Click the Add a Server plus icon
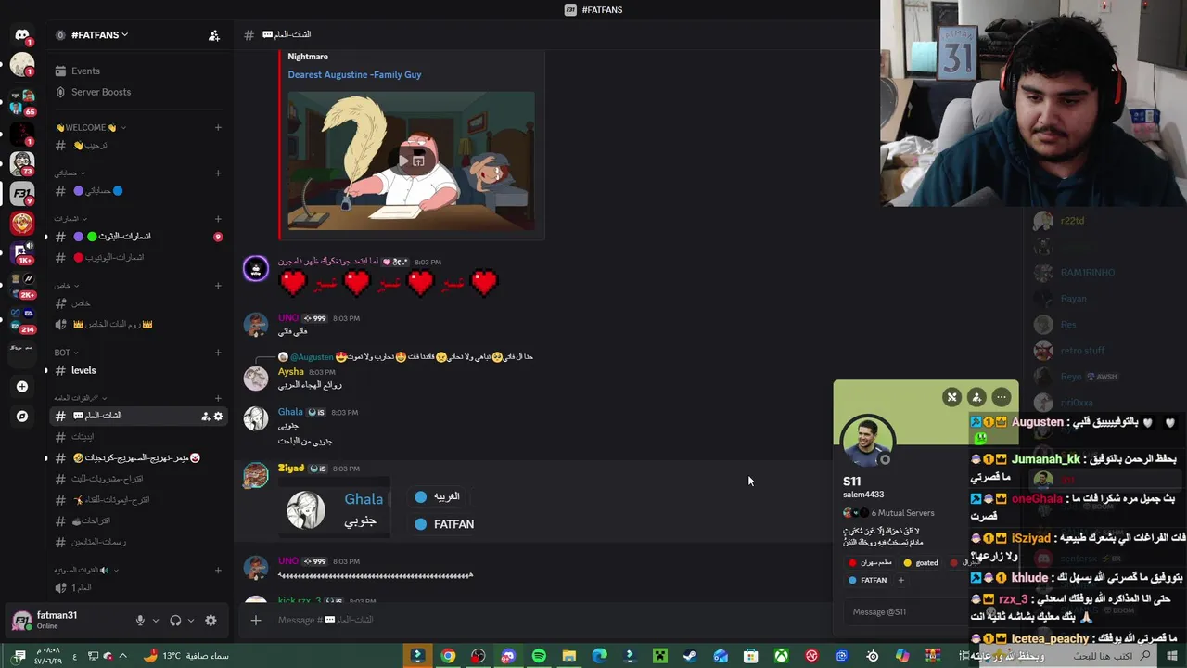This screenshot has width=1187, height=668. click(22, 386)
